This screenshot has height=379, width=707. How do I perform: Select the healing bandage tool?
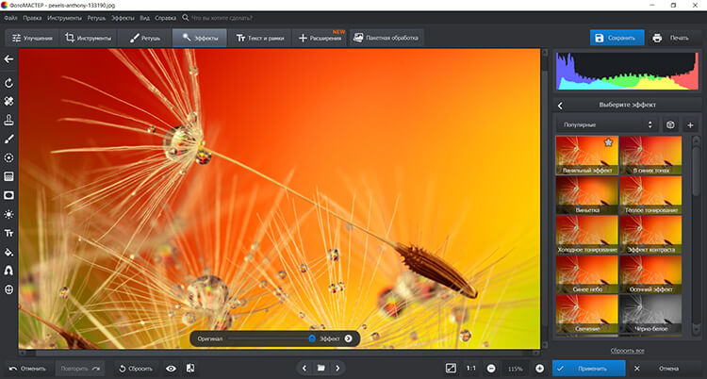(8, 101)
